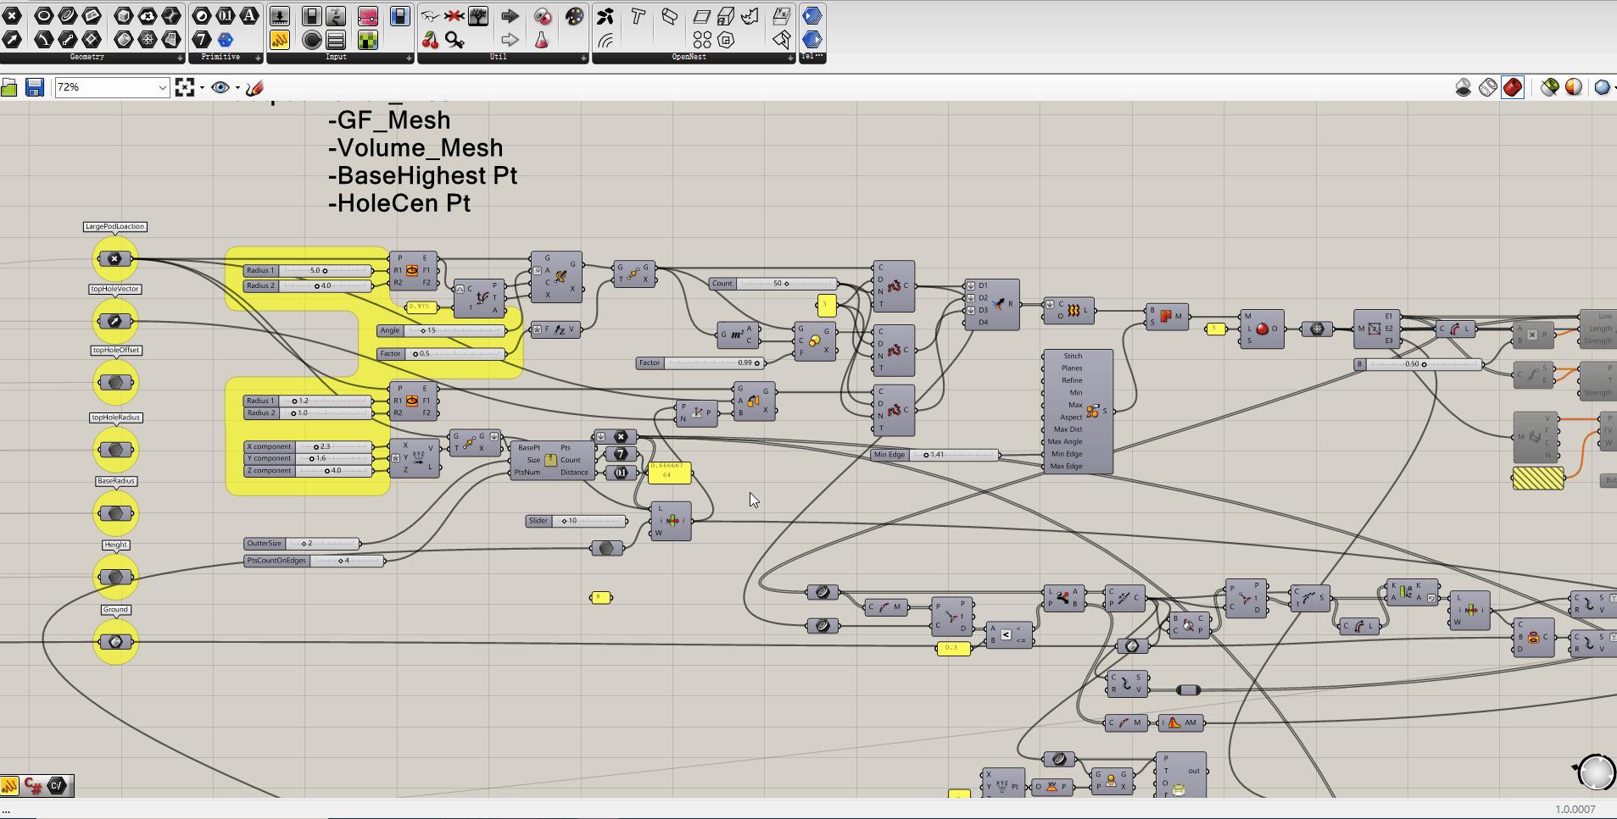Toggle preview of selected objects only
The width and height of the screenshot is (1617, 819).
point(1549,87)
